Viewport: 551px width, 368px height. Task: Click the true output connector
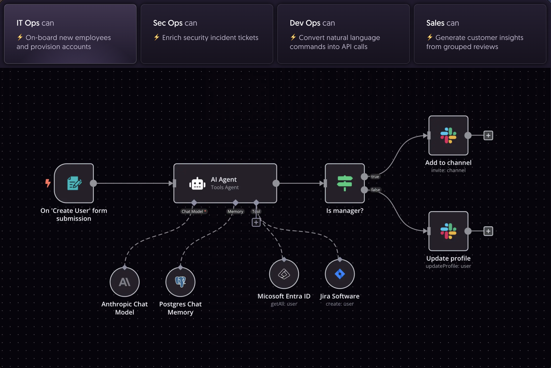pos(364,176)
